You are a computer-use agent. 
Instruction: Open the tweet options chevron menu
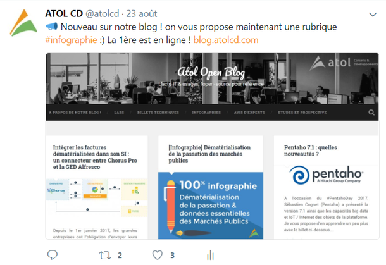coord(373,15)
